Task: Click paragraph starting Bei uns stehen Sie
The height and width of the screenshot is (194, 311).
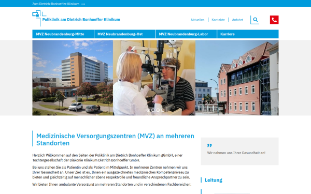Action: (111, 172)
